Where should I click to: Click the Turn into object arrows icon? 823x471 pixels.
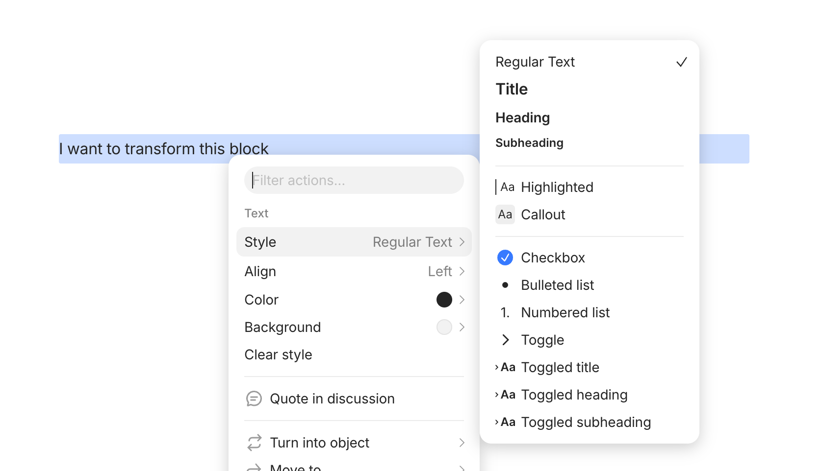[x=254, y=443]
